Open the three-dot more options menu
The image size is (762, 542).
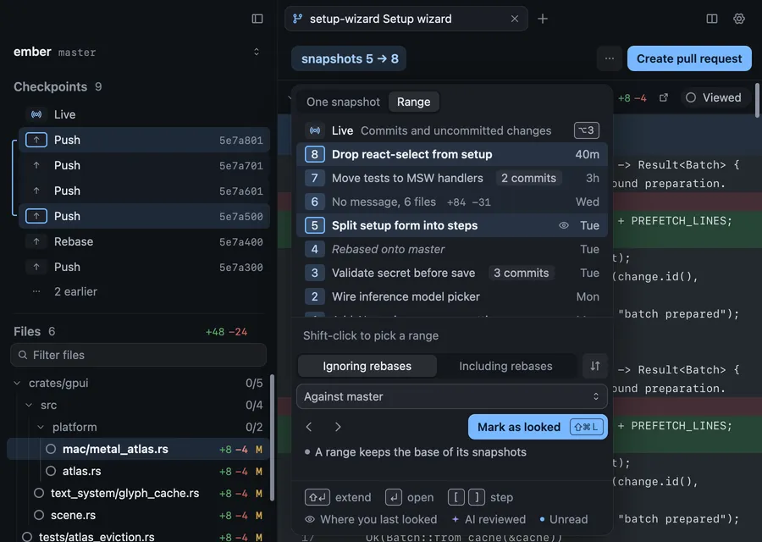pyautogui.click(x=610, y=58)
